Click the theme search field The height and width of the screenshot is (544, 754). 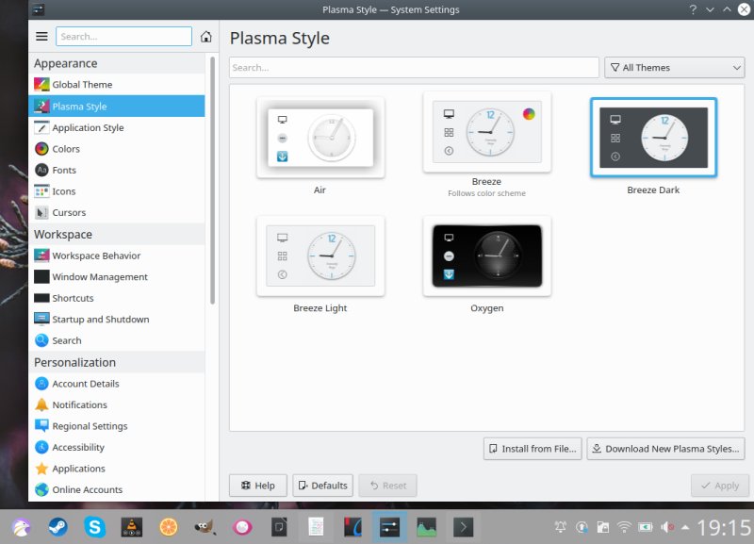point(414,68)
